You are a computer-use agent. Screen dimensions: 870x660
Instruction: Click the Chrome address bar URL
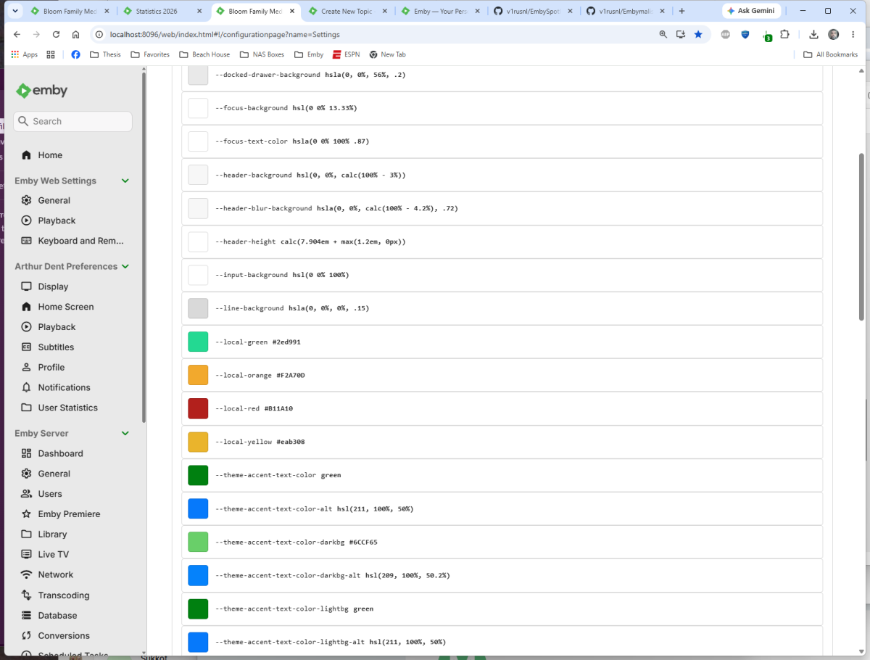pyautogui.click(x=225, y=34)
